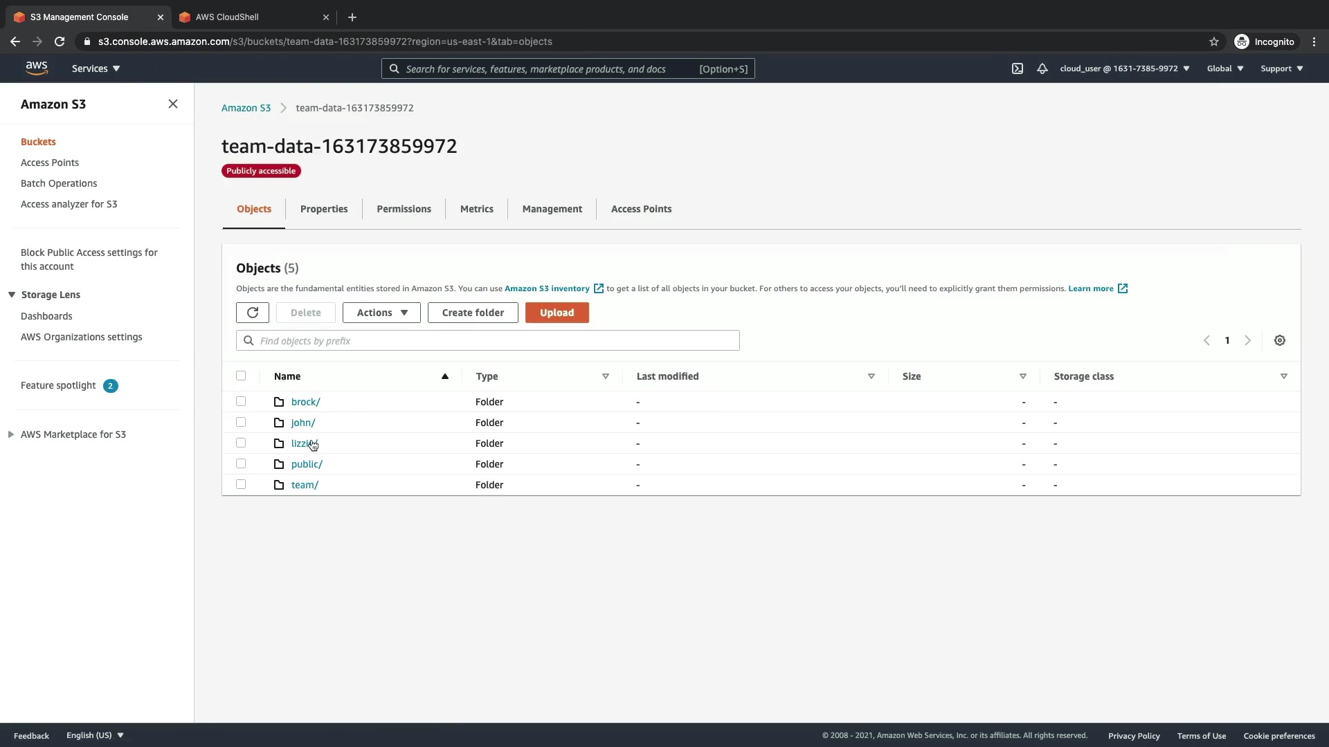1329x747 pixels.
Task: Open the Actions dropdown menu
Action: [x=381, y=313]
